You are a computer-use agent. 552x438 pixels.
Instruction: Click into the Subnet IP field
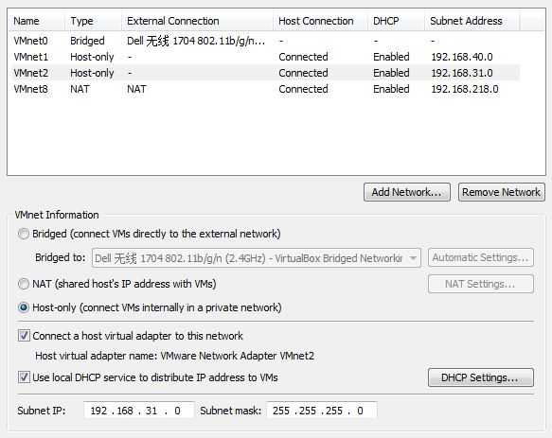coord(138,411)
